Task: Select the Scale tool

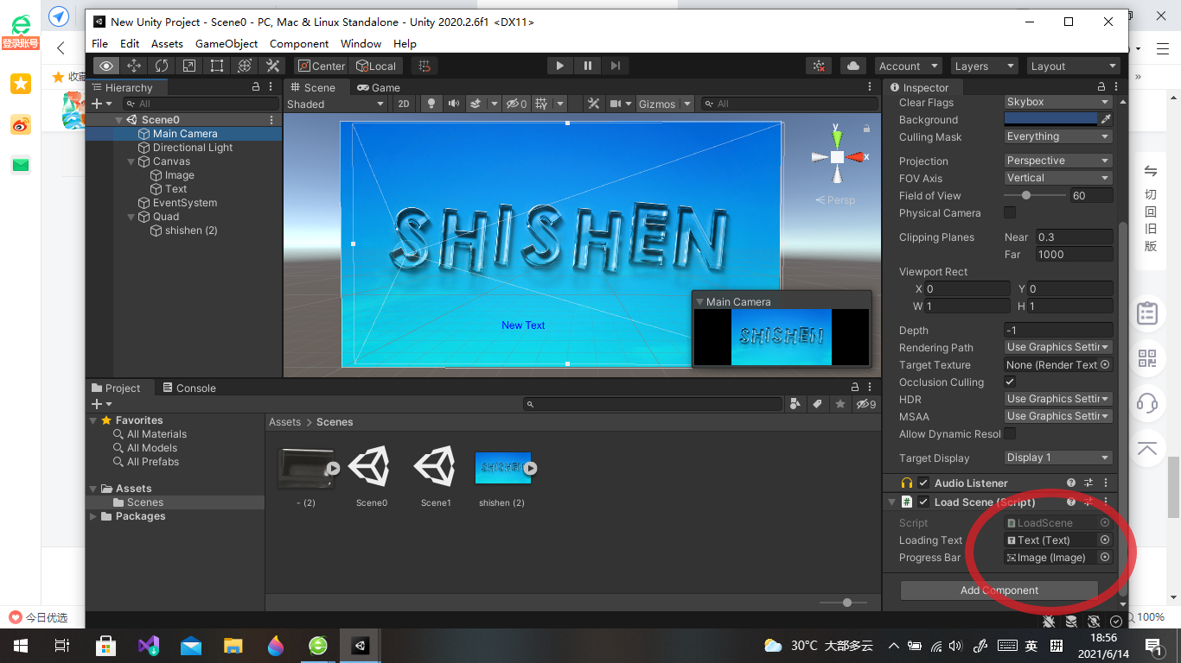Action: click(188, 66)
